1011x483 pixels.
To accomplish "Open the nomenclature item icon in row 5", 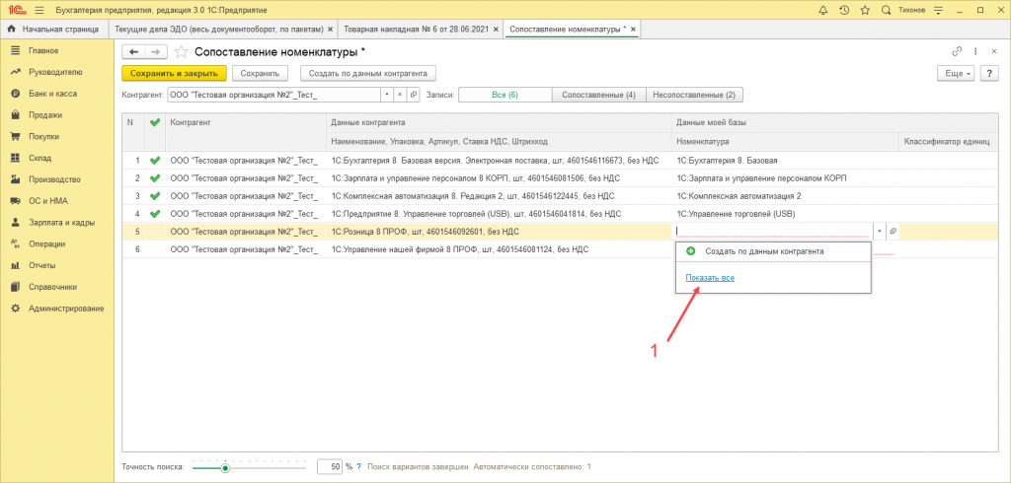I will point(894,231).
